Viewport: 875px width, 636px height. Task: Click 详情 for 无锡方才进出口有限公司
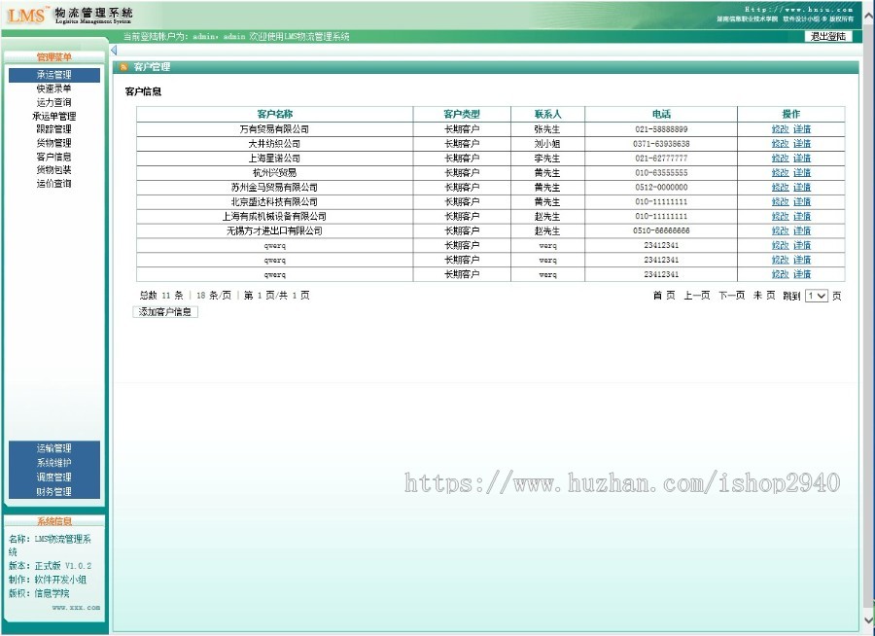point(802,230)
